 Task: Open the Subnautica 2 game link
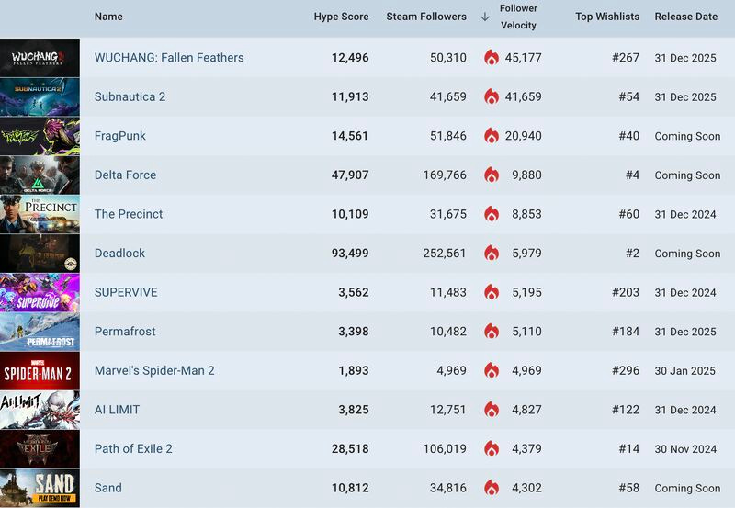tap(130, 96)
